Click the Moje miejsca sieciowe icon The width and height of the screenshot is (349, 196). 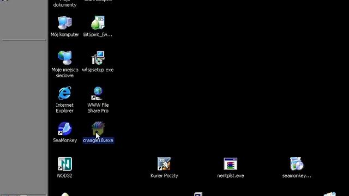(65, 58)
